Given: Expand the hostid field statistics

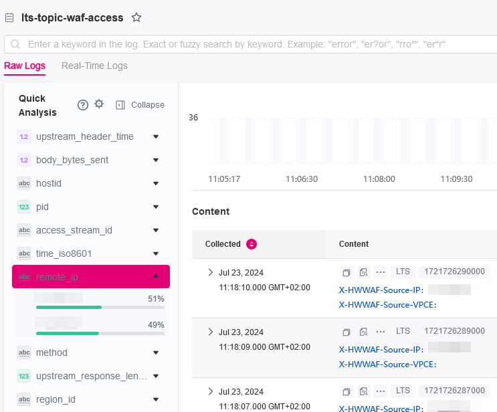Looking at the screenshot, I should [x=156, y=183].
